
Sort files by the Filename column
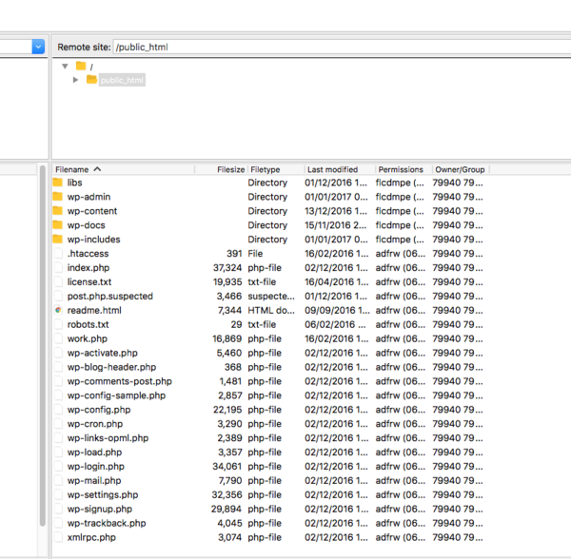point(72,169)
